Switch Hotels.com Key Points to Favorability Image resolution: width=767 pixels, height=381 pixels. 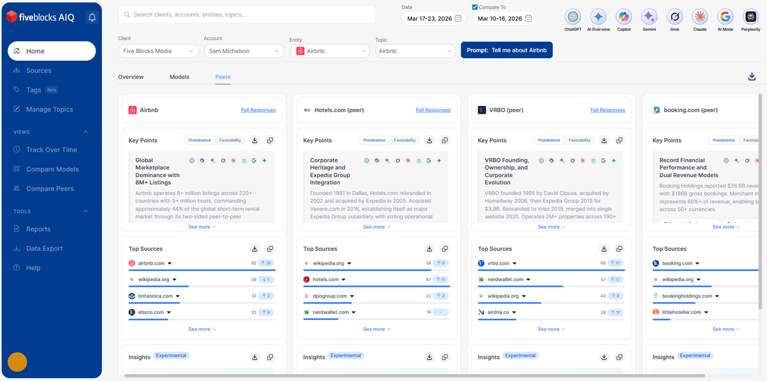coord(405,140)
